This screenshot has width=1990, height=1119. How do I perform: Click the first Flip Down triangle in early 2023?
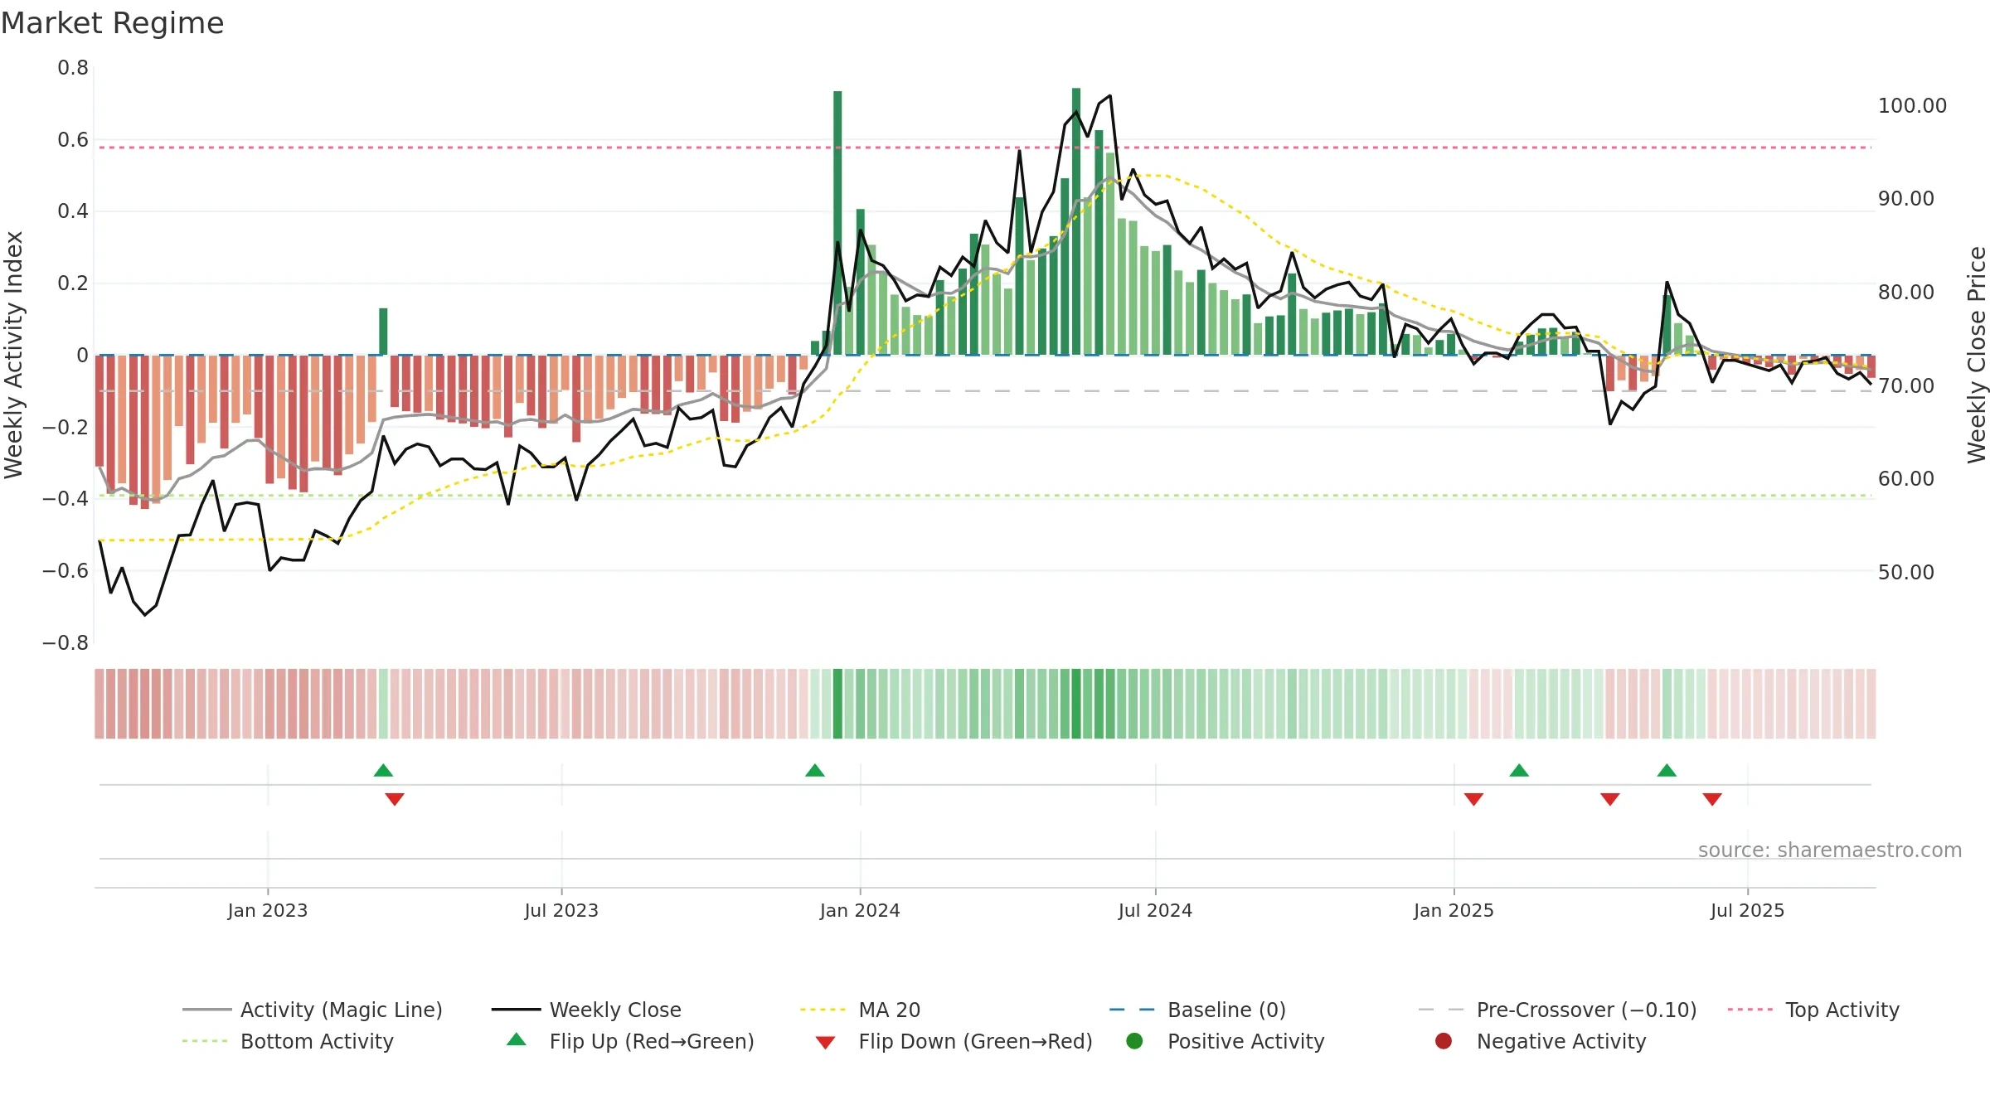pos(395,799)
